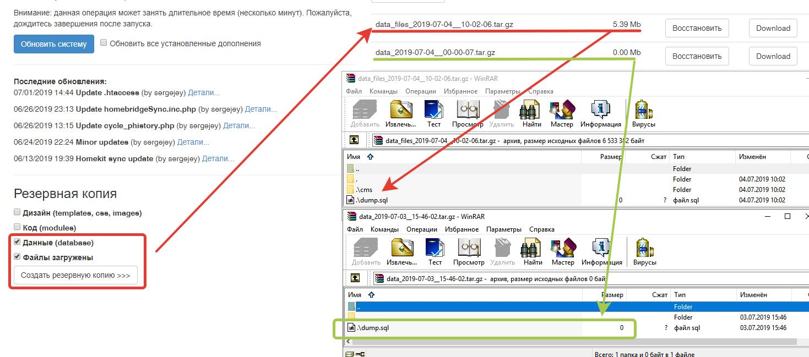The image size is (809, 357).
Task: Open Детали link for Update cycle_phistory.php
Action: click(238, 125)
